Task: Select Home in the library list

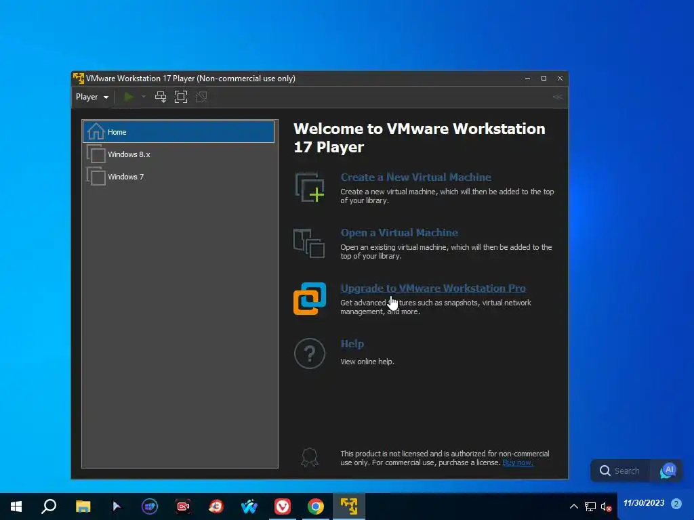Action: (x=178, y=132)
